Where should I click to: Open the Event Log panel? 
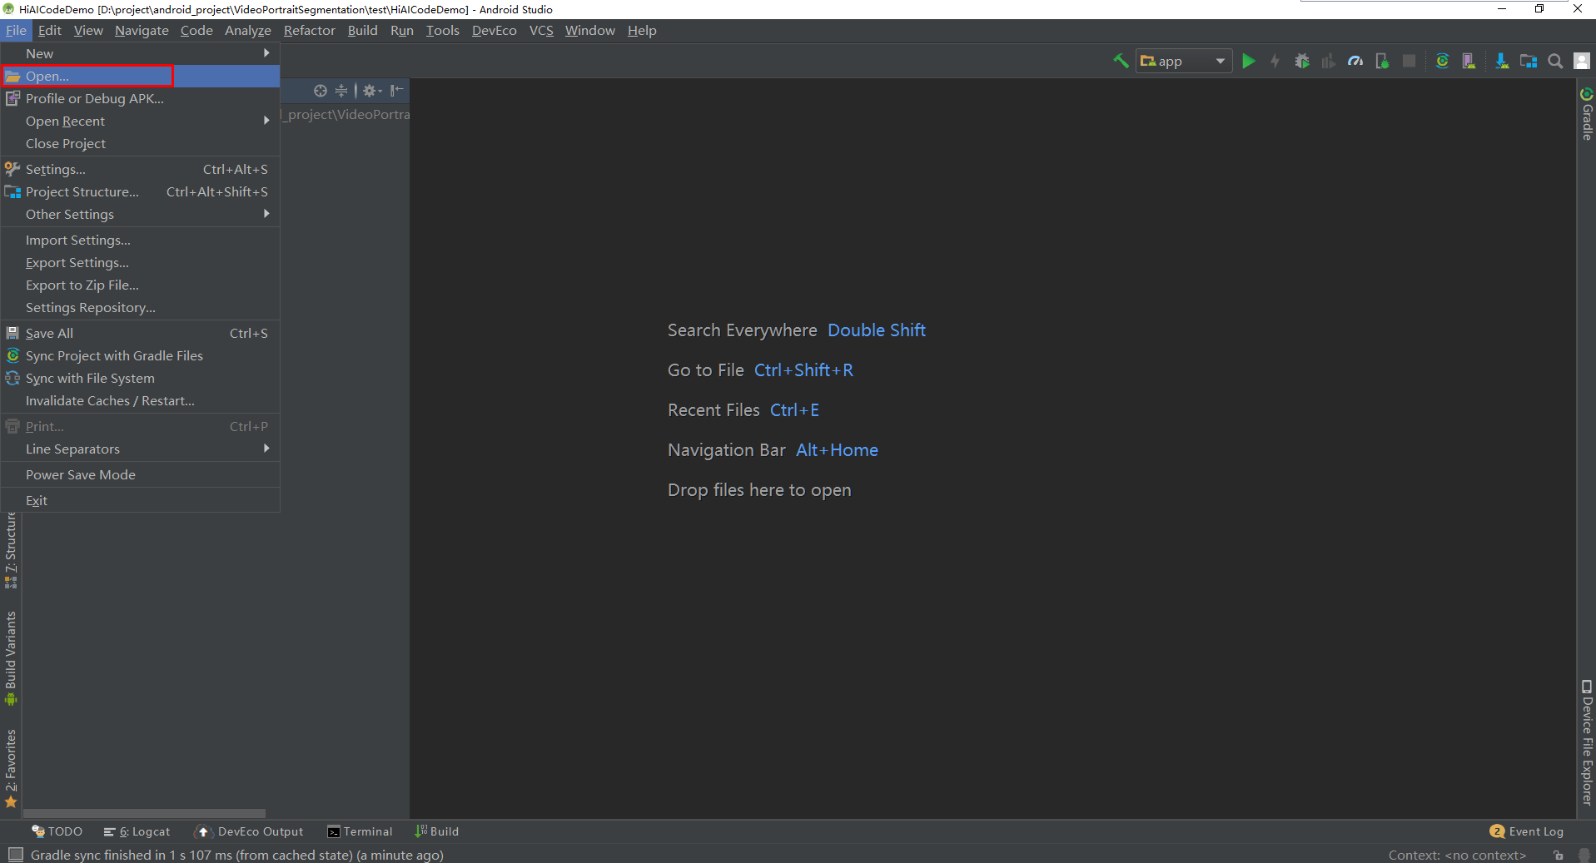click(x=1527, y=831)
